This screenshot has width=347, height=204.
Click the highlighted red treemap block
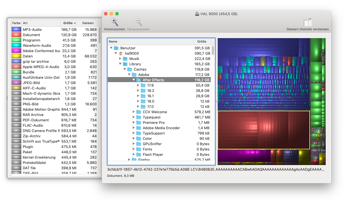263,130
